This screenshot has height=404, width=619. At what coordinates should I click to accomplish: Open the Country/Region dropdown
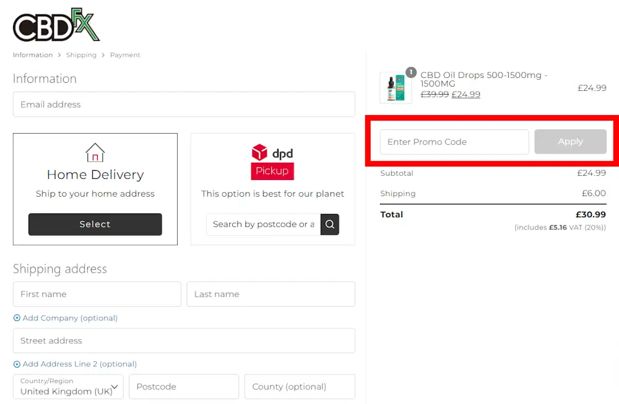pyautogui.click(x=68, y=387)
